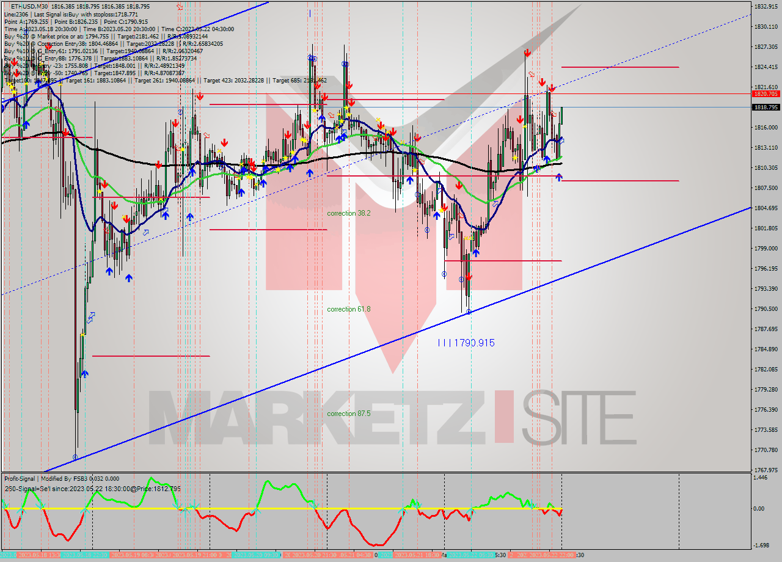Click the 1793.390 price axis label
This screenshot has width=782, height=562.
coord(766,288)
